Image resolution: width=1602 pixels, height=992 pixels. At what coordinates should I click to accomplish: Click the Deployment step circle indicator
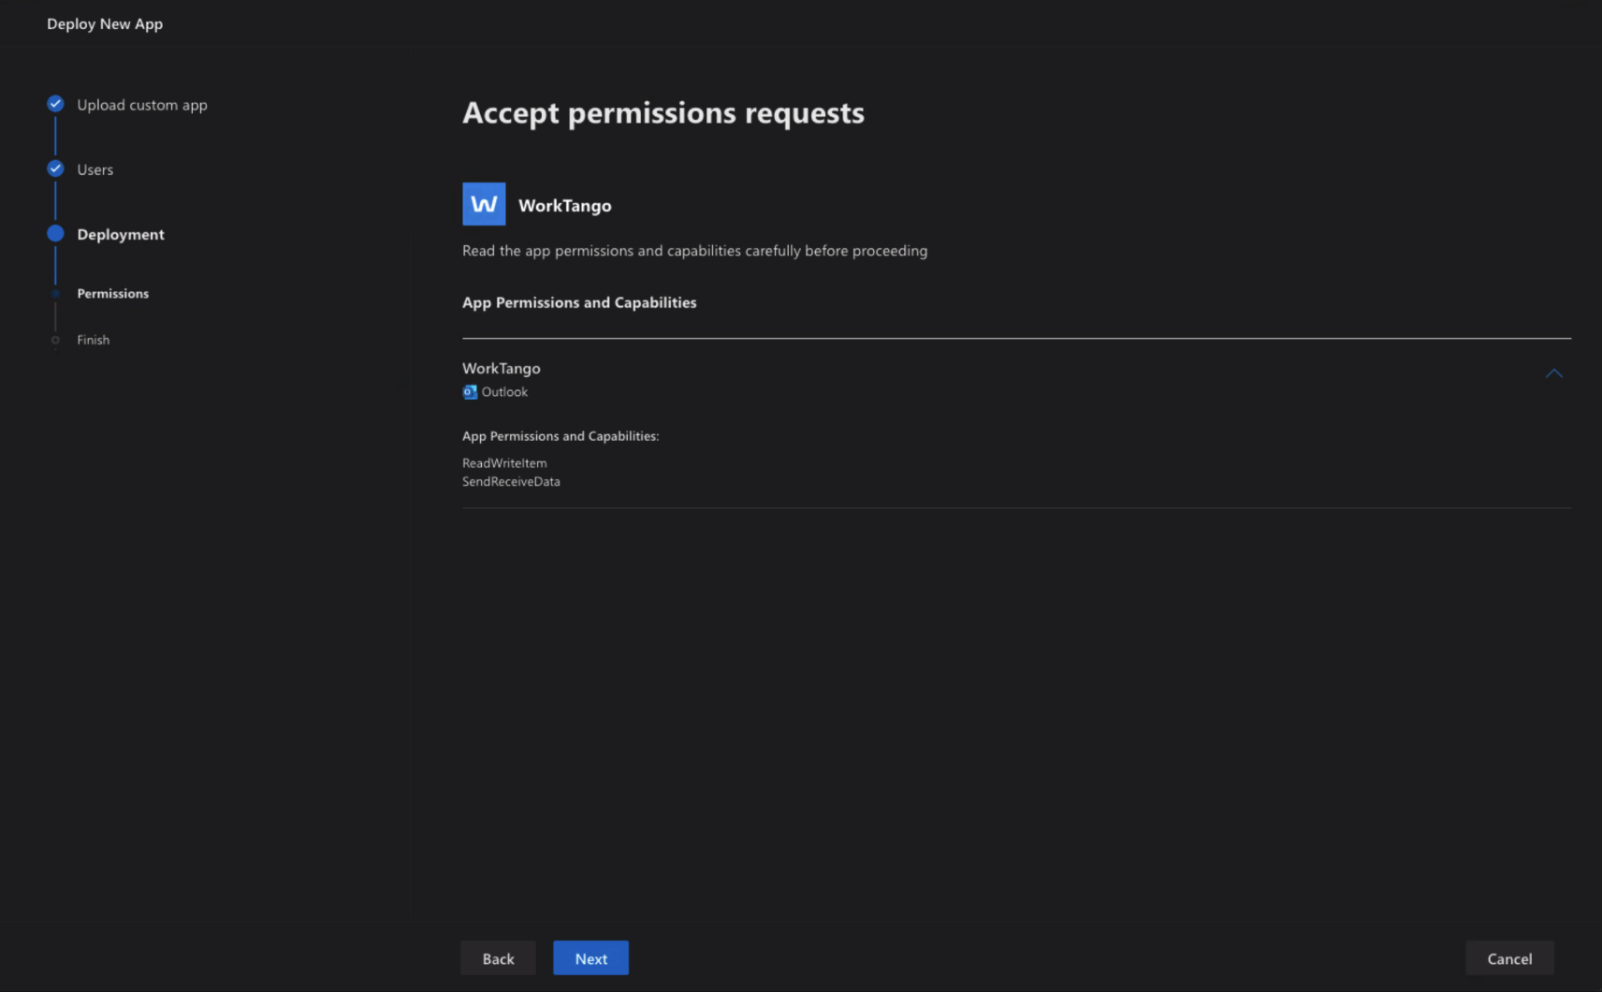coord(55,233)
